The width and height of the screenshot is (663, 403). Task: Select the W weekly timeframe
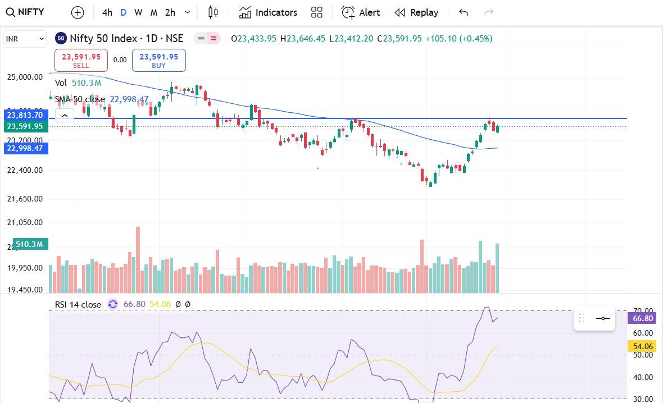click(x=138, y=13)
